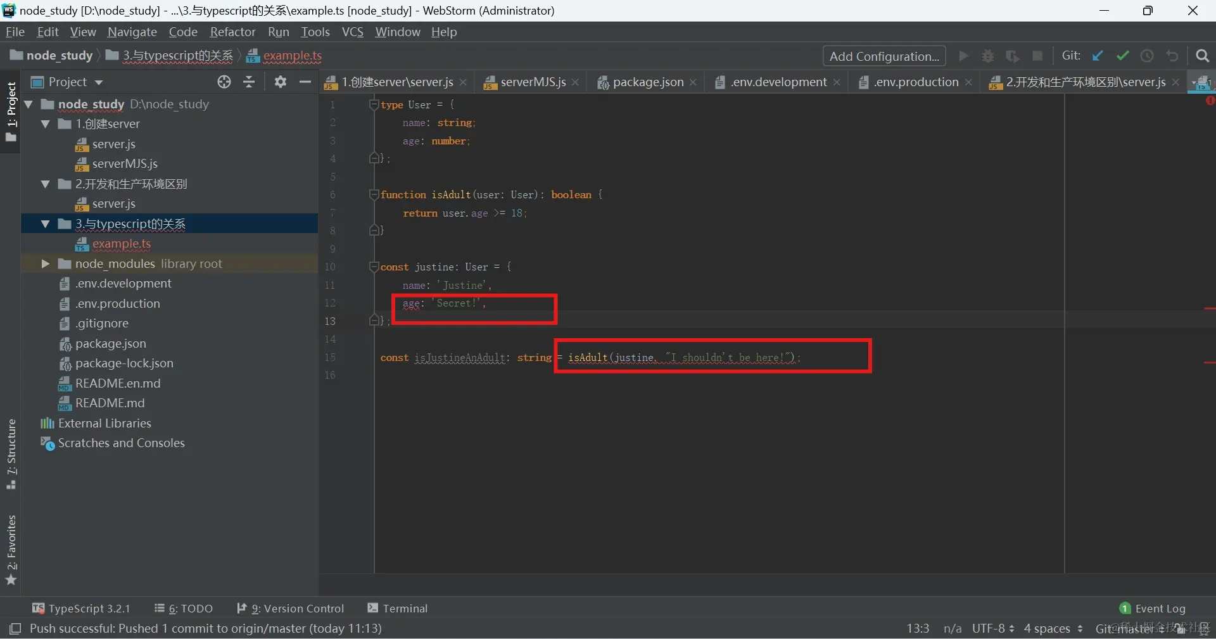Revert changes with the Git rollback icon
This screenshot has height=639, width=1216.
click(x=1172, y=56)
